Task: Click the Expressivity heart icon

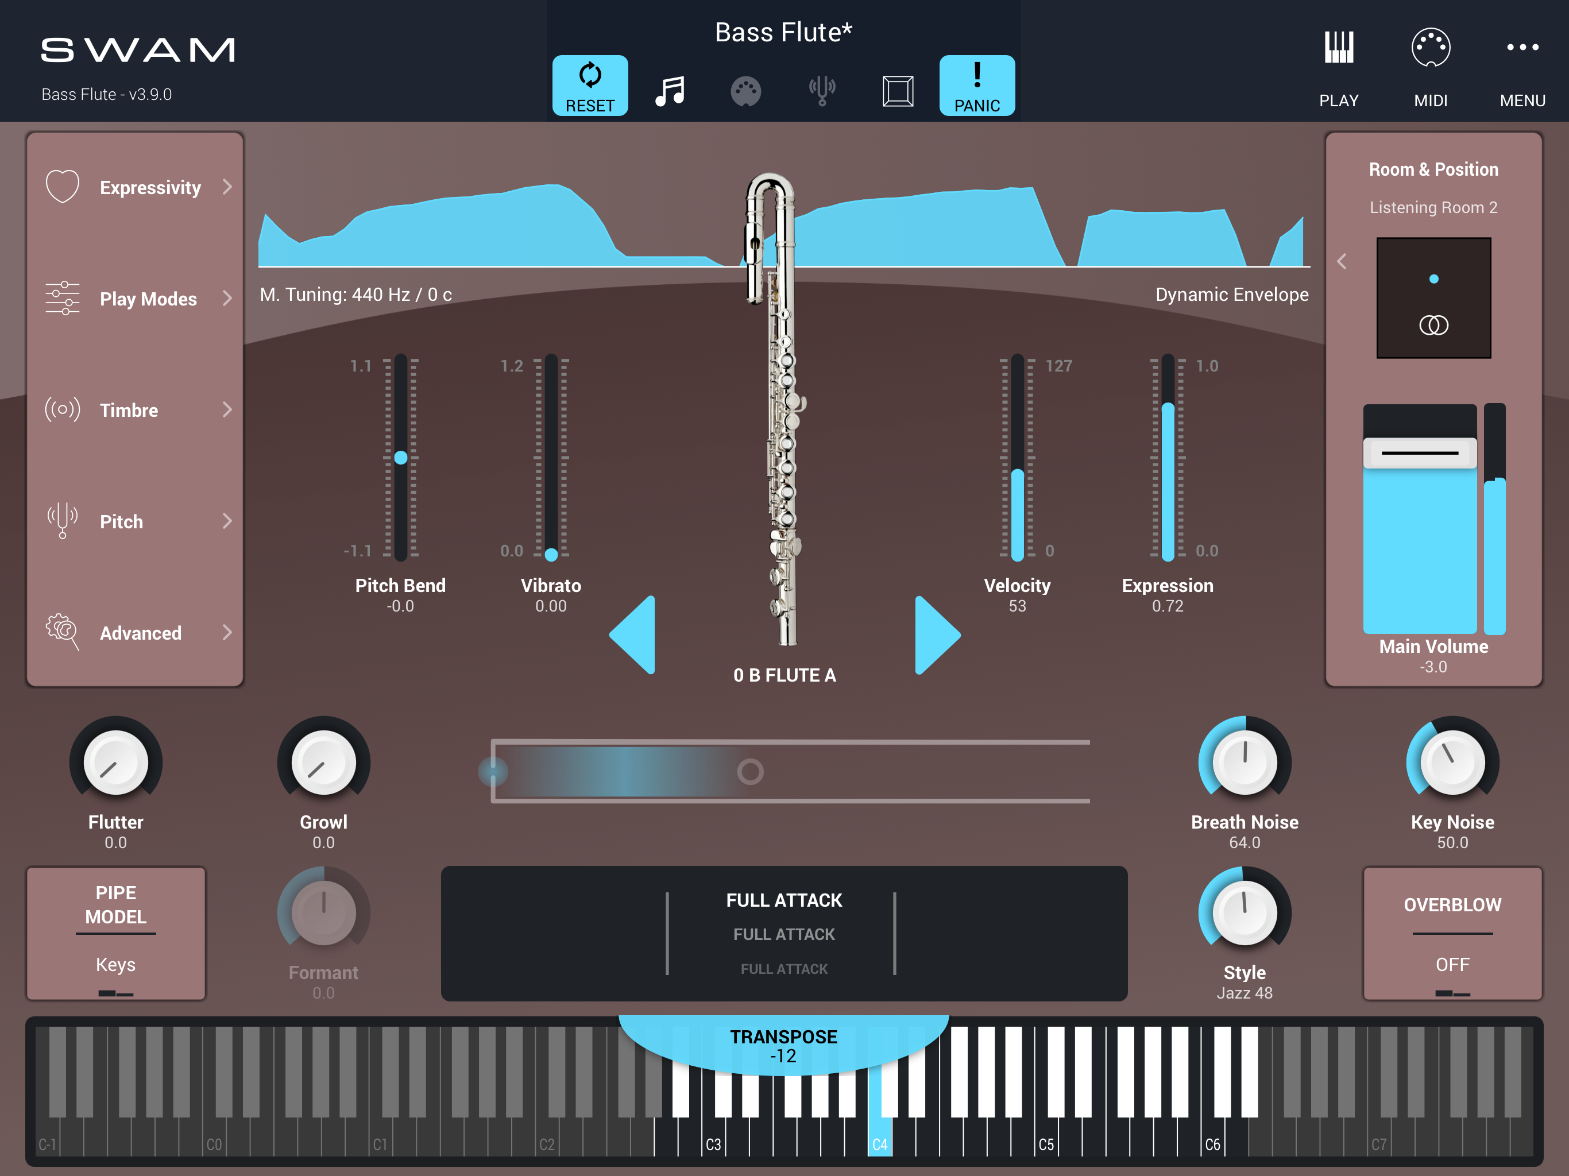Action: coord(63,187)
